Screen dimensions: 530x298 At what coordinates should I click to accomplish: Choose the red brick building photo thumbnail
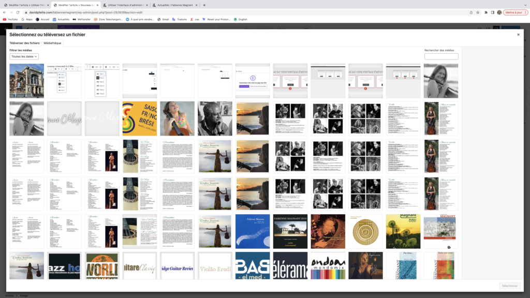pos(26,81)
